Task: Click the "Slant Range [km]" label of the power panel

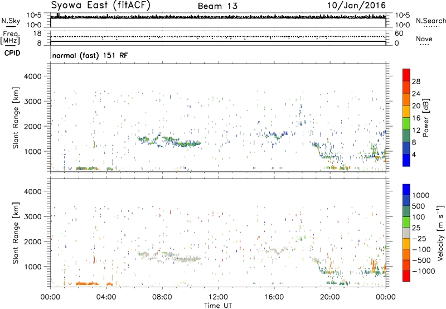Action: pos(16,118)
